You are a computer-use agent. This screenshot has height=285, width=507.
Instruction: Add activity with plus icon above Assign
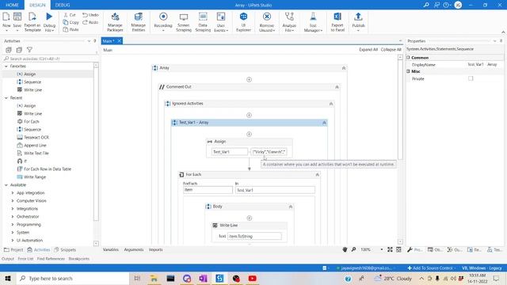coord(249,134)
